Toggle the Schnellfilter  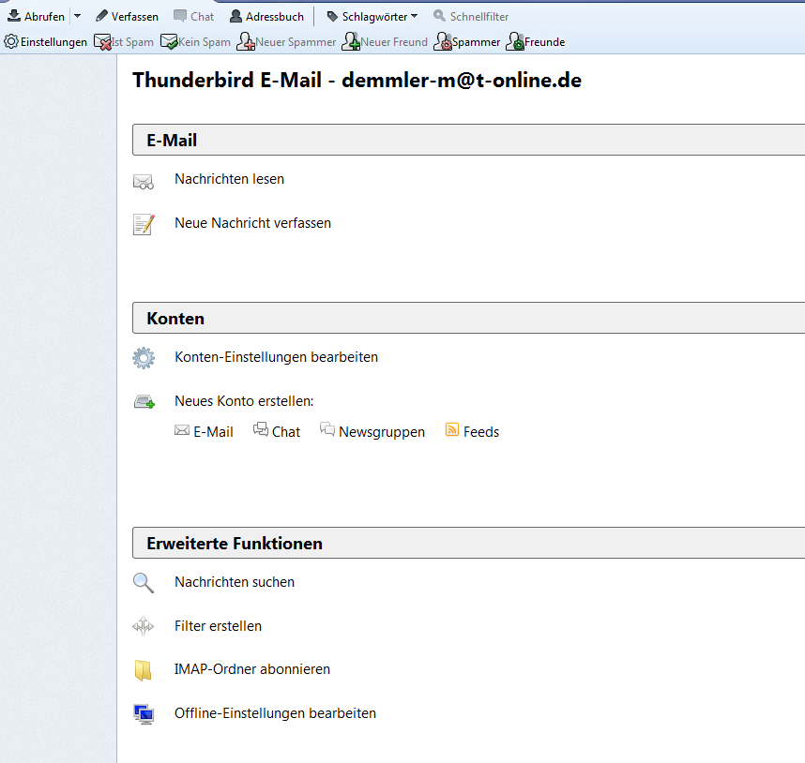(471, 17)
